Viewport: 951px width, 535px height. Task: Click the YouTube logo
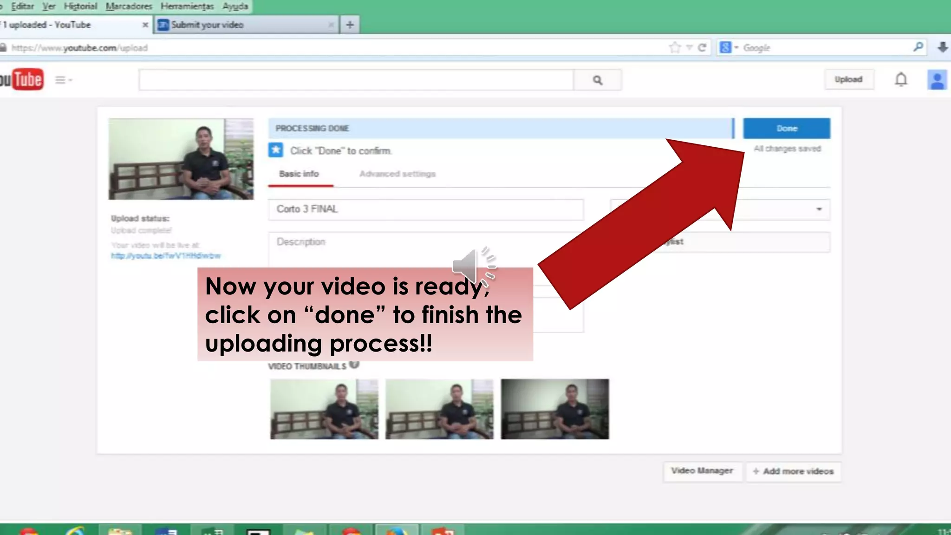click(x=21, y=79)
